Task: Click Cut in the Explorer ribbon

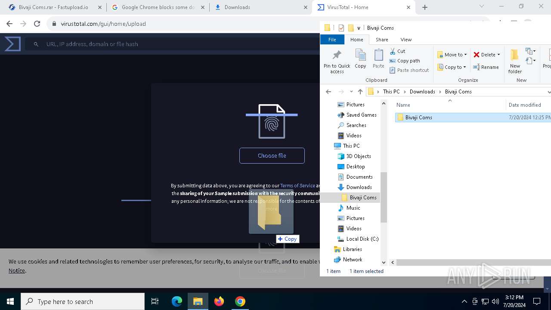Action: click(x=397, y=51)
